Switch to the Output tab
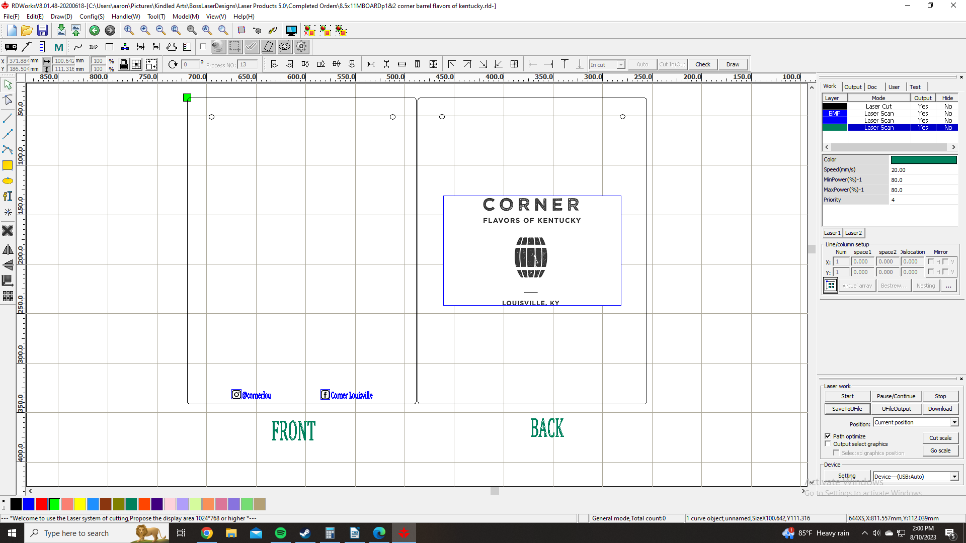The height and width of the screenshot is (543, 966). click(853, 87)
